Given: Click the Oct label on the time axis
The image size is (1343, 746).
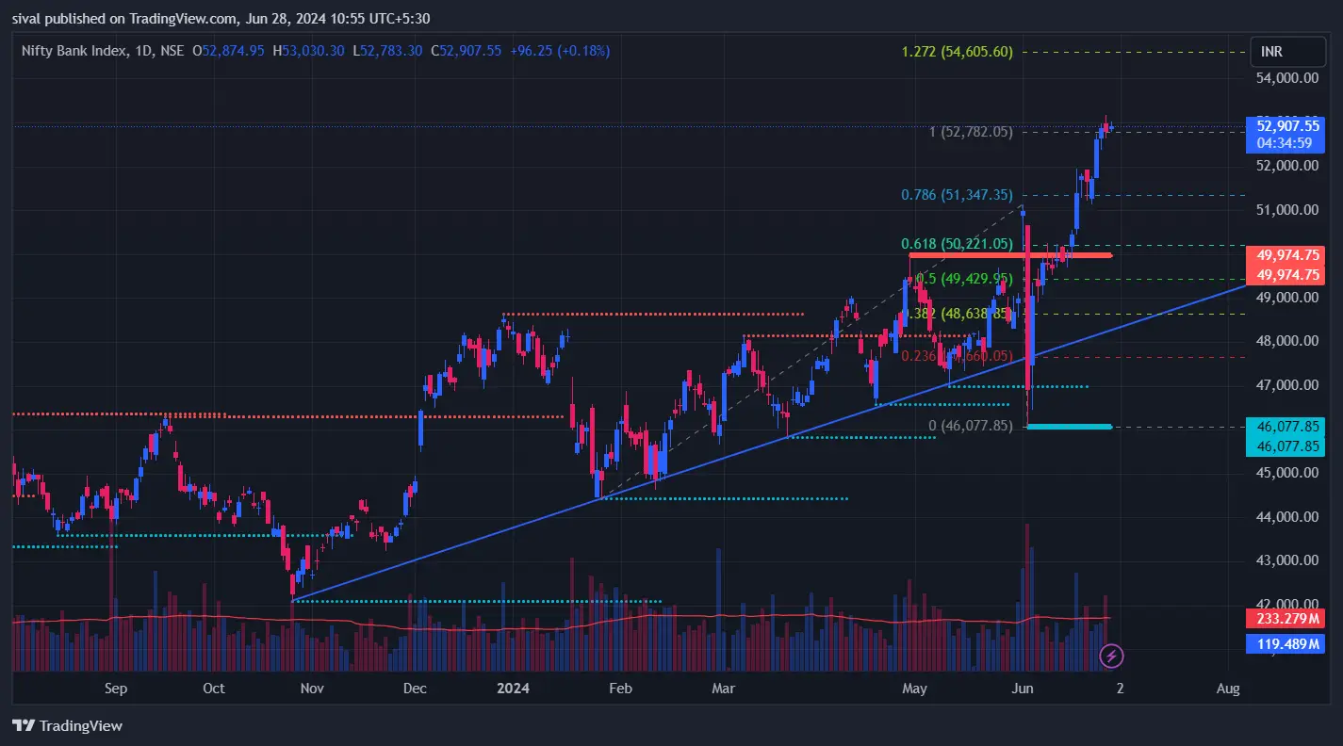Looking at the screenshot, I should coord(214,689).
